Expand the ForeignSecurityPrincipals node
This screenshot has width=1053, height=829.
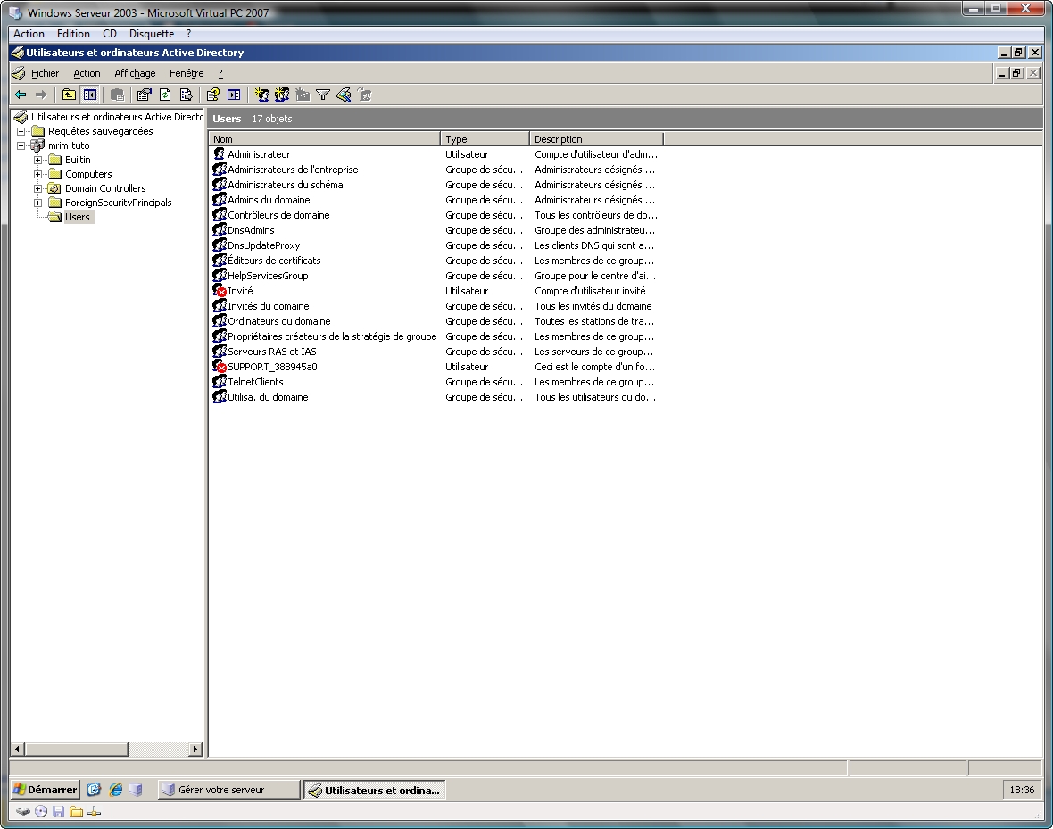(37, 203)
